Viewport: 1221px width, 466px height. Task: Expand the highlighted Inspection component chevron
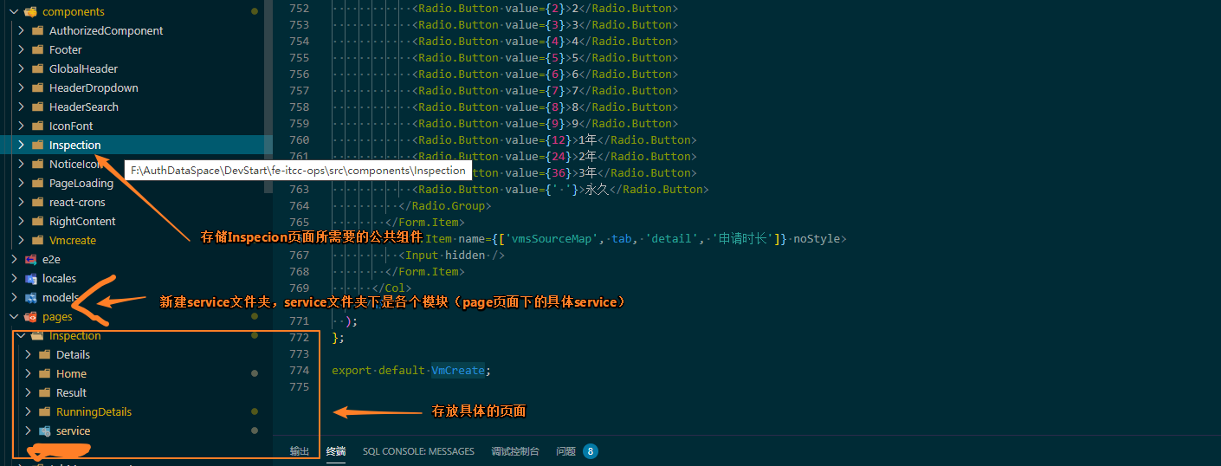[21, 145]
